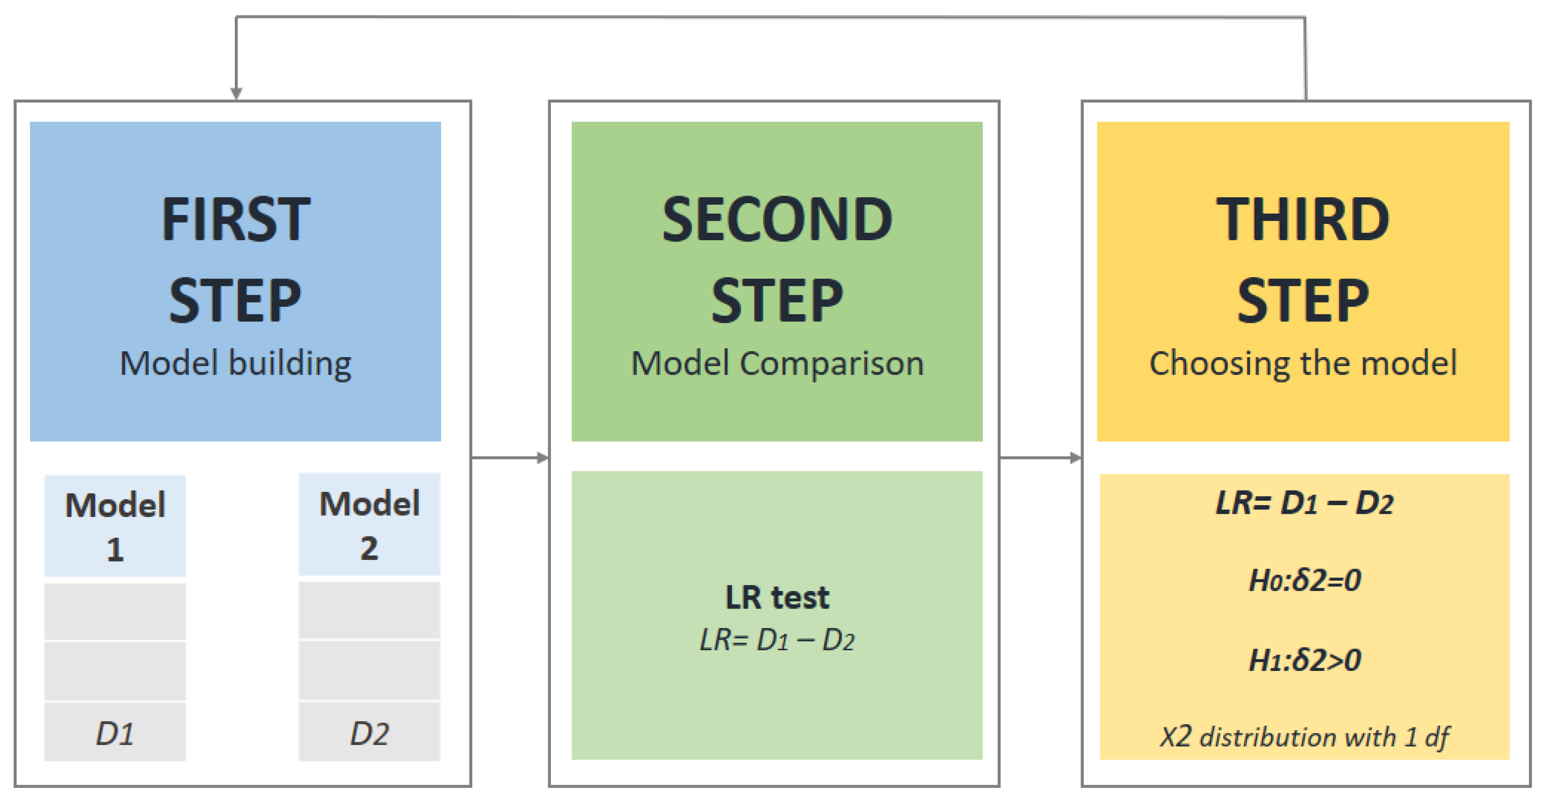1547x796 pixels.
Task: Click the D2 cell under Model 2
Action: (369, 732)
